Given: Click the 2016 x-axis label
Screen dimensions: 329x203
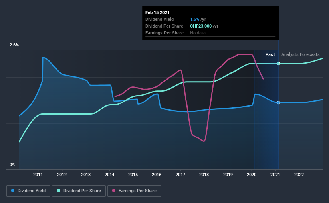Looking at the screenshot, I should click(x=157, y=175).
